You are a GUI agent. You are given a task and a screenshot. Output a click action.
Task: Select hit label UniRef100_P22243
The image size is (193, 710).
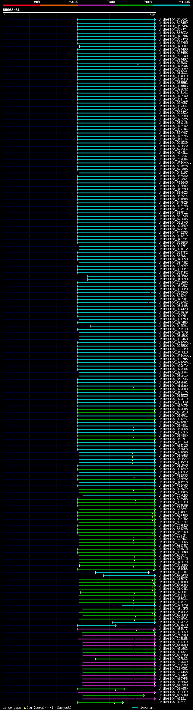[x=173, y=56]
